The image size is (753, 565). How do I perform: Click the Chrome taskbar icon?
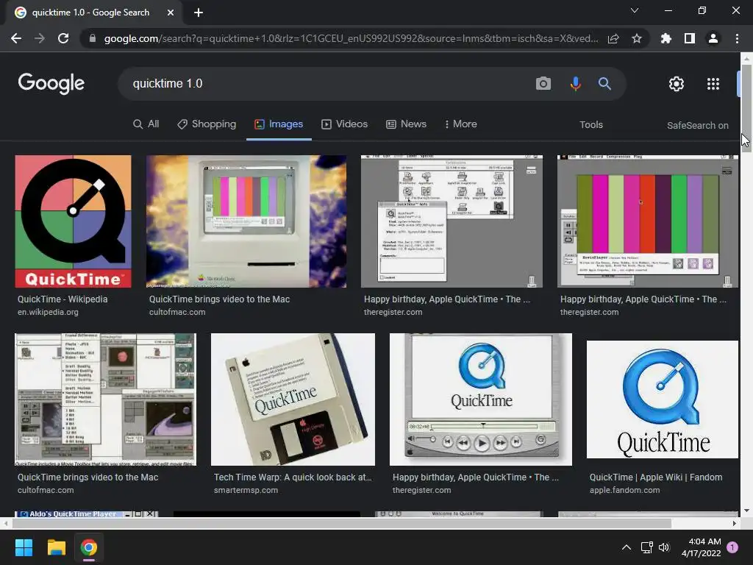tap(89, 547)
